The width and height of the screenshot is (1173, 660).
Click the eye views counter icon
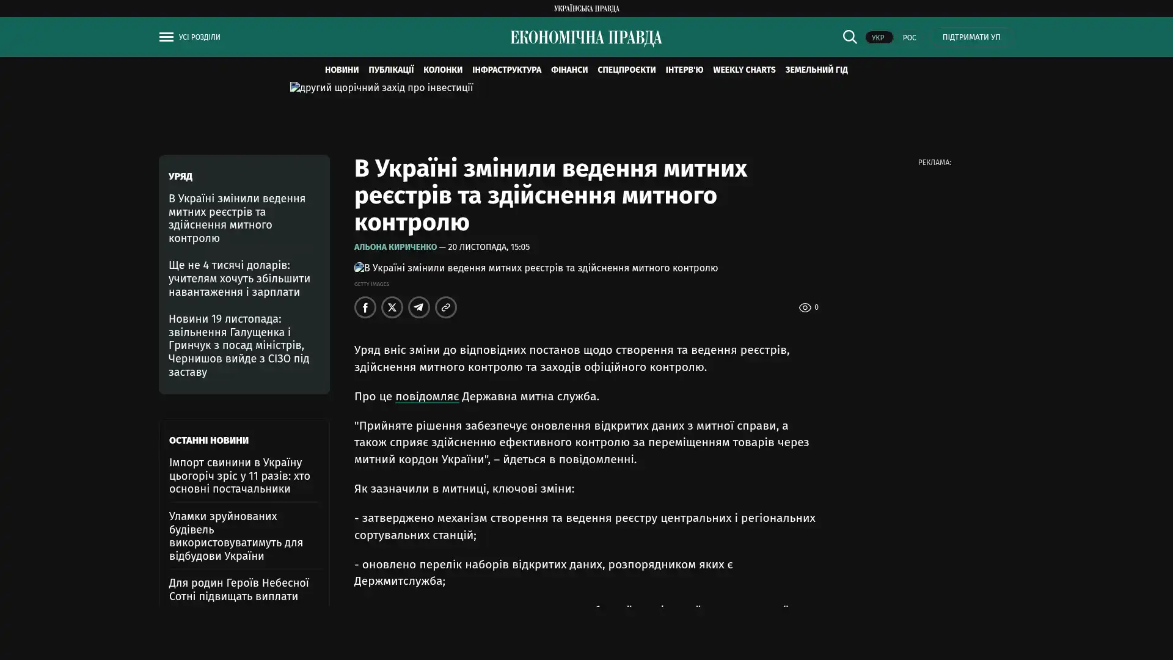(x=805, y=308)
